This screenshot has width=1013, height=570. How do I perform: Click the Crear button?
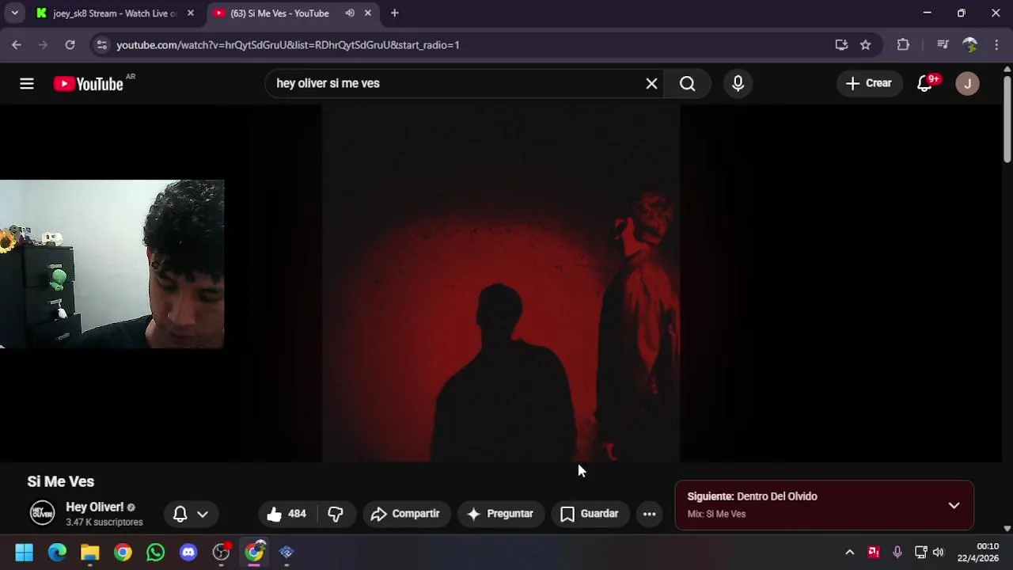click(869, 83)
